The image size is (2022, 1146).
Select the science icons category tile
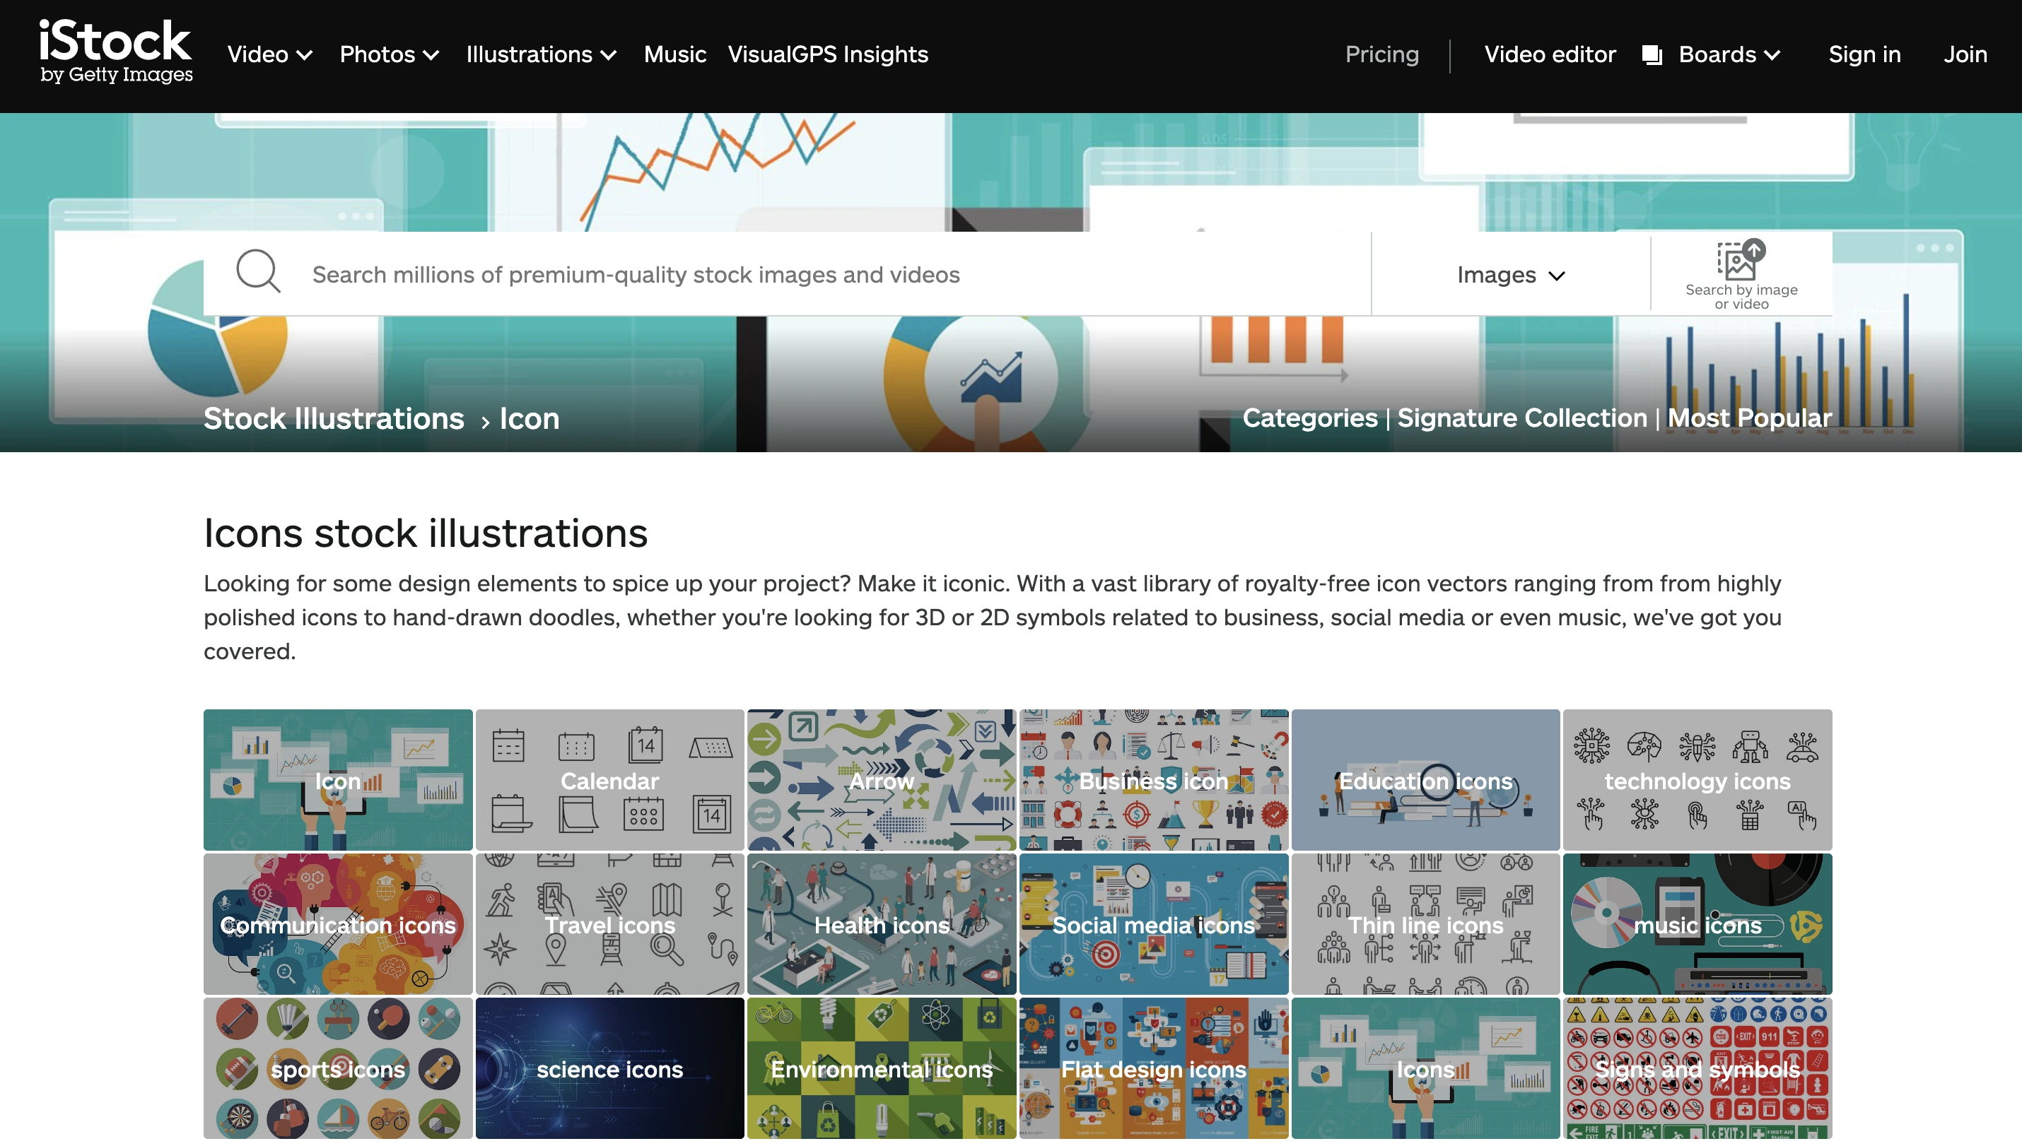[609, 1068]
